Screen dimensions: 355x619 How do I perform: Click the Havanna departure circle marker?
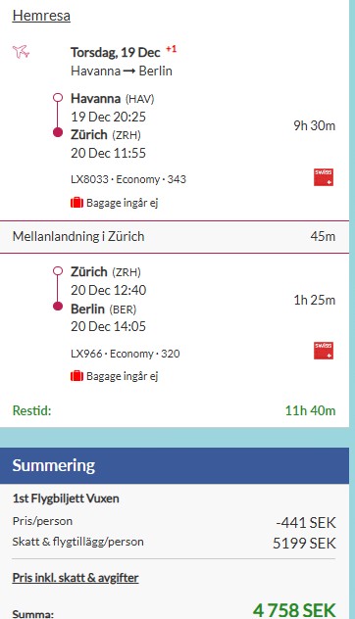point(58,98)
